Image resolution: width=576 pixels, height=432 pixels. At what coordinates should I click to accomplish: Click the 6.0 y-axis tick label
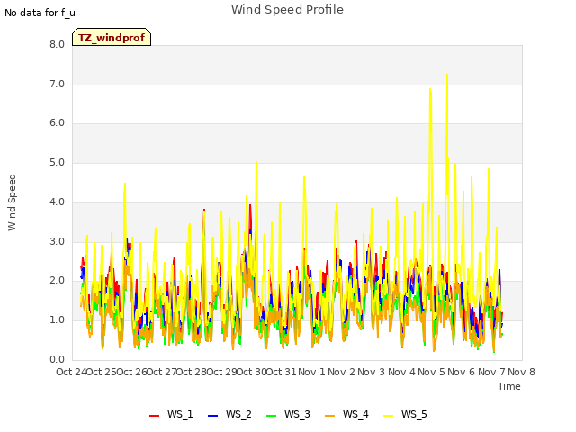57,123
